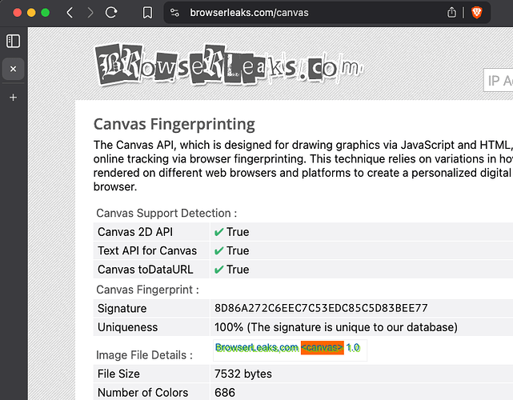Click the Canvas 2D API row label
513x400 pixels.
[x=137, y=232]
